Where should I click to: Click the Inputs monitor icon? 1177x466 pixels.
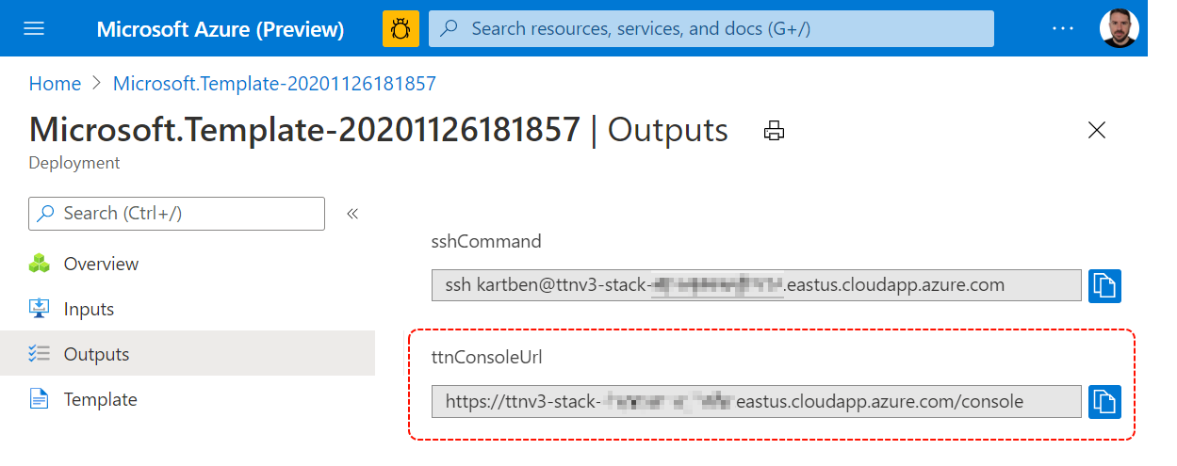[39, 309]
